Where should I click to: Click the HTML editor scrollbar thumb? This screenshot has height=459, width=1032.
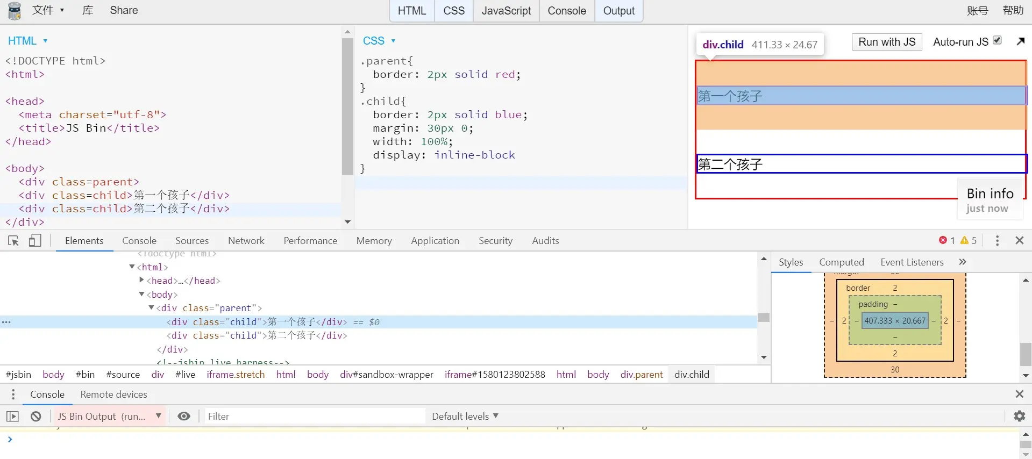347,106
